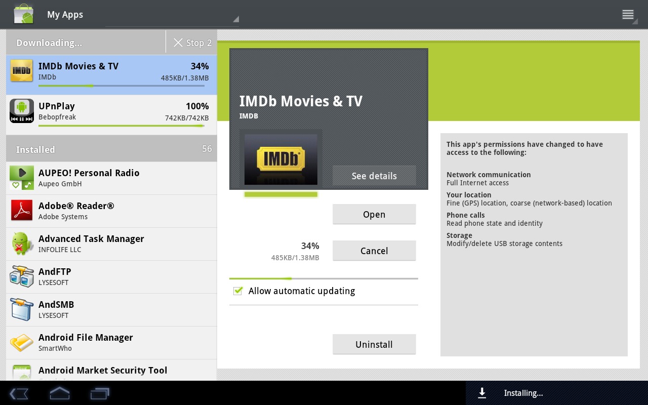This screenshot has height=405, width=648.
Task: Select "Android Market Security Tool" in installed list
Action: pos(103,370)
